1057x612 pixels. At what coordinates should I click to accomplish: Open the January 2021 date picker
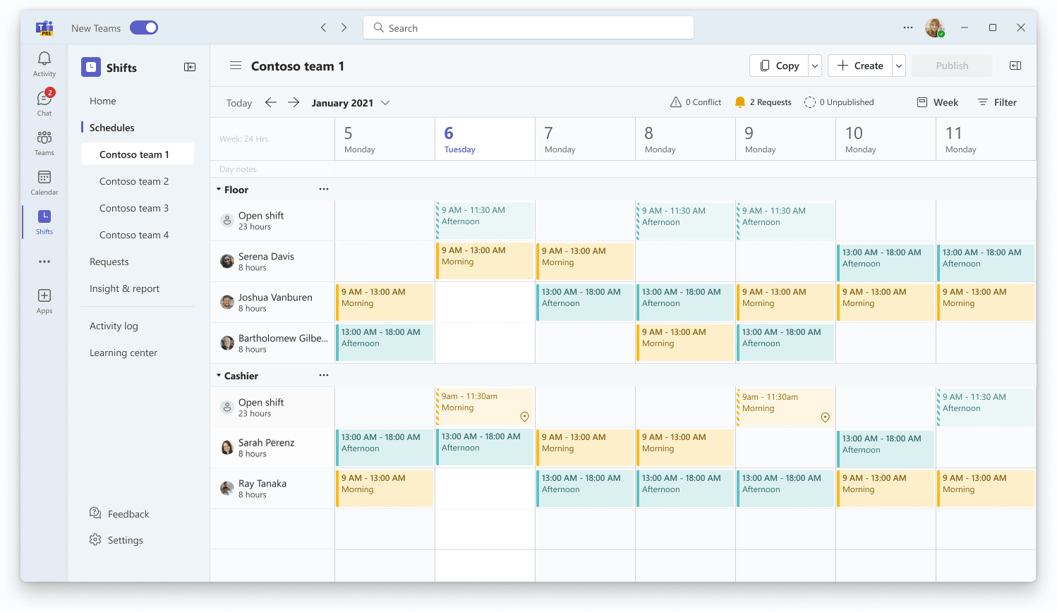(351, 103)
